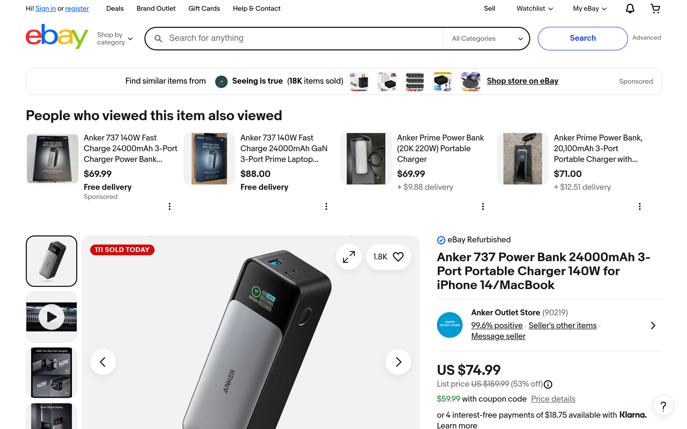Expand the My eBay menu
This screenshot has height=429, width=687.
(x=590, y=9)
